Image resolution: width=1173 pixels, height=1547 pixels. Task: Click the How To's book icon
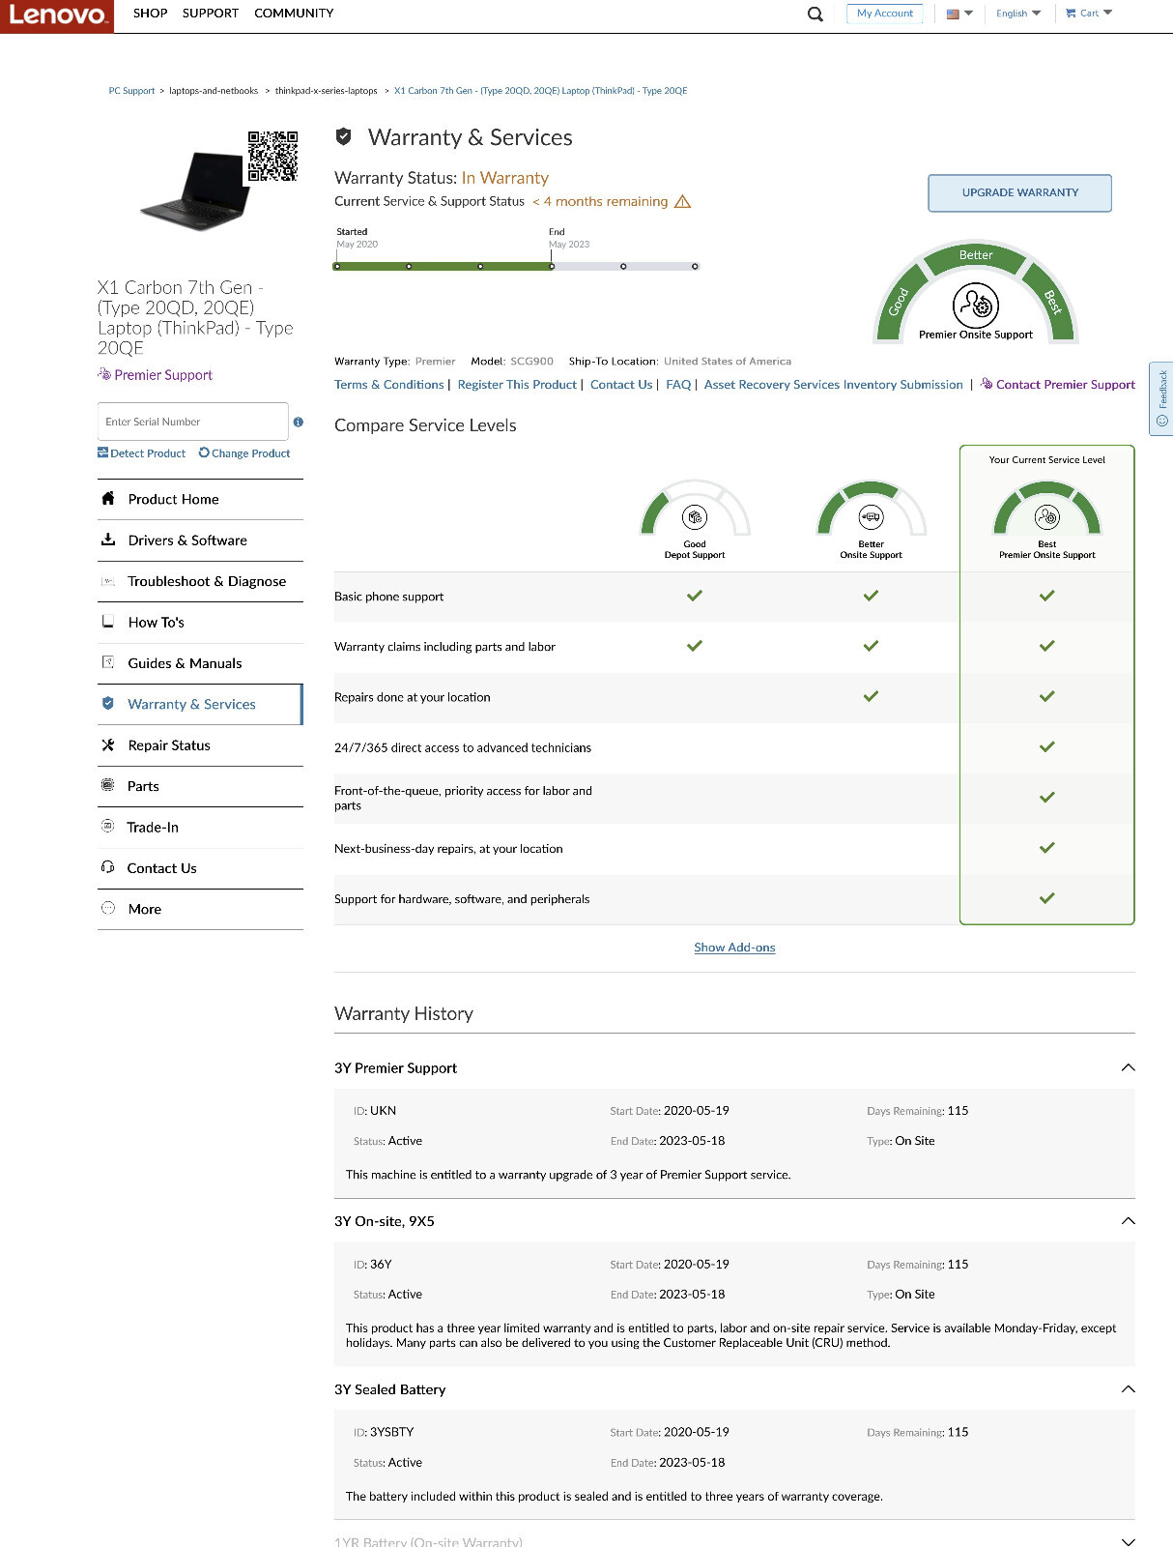click(x=108, y=622)
